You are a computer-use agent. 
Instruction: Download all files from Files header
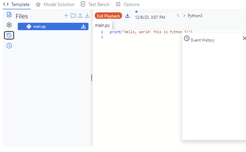(87, 16)
